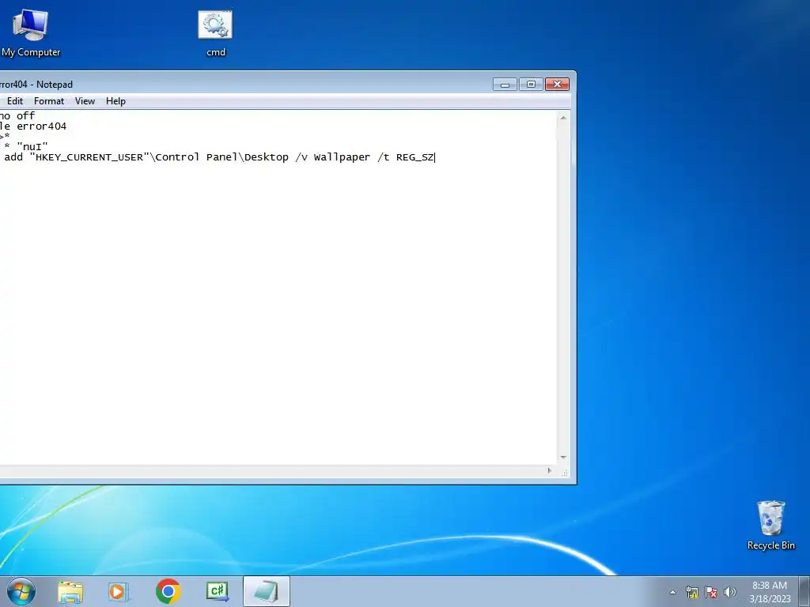The height and width of the screenshot is (607, 810).
Task: Click the word Wallpaper in the text
Action: [342, 157]
